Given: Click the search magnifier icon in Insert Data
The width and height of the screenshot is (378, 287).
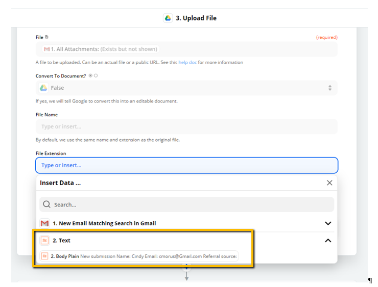Looking at the screenshot, I should click(46, 204).
